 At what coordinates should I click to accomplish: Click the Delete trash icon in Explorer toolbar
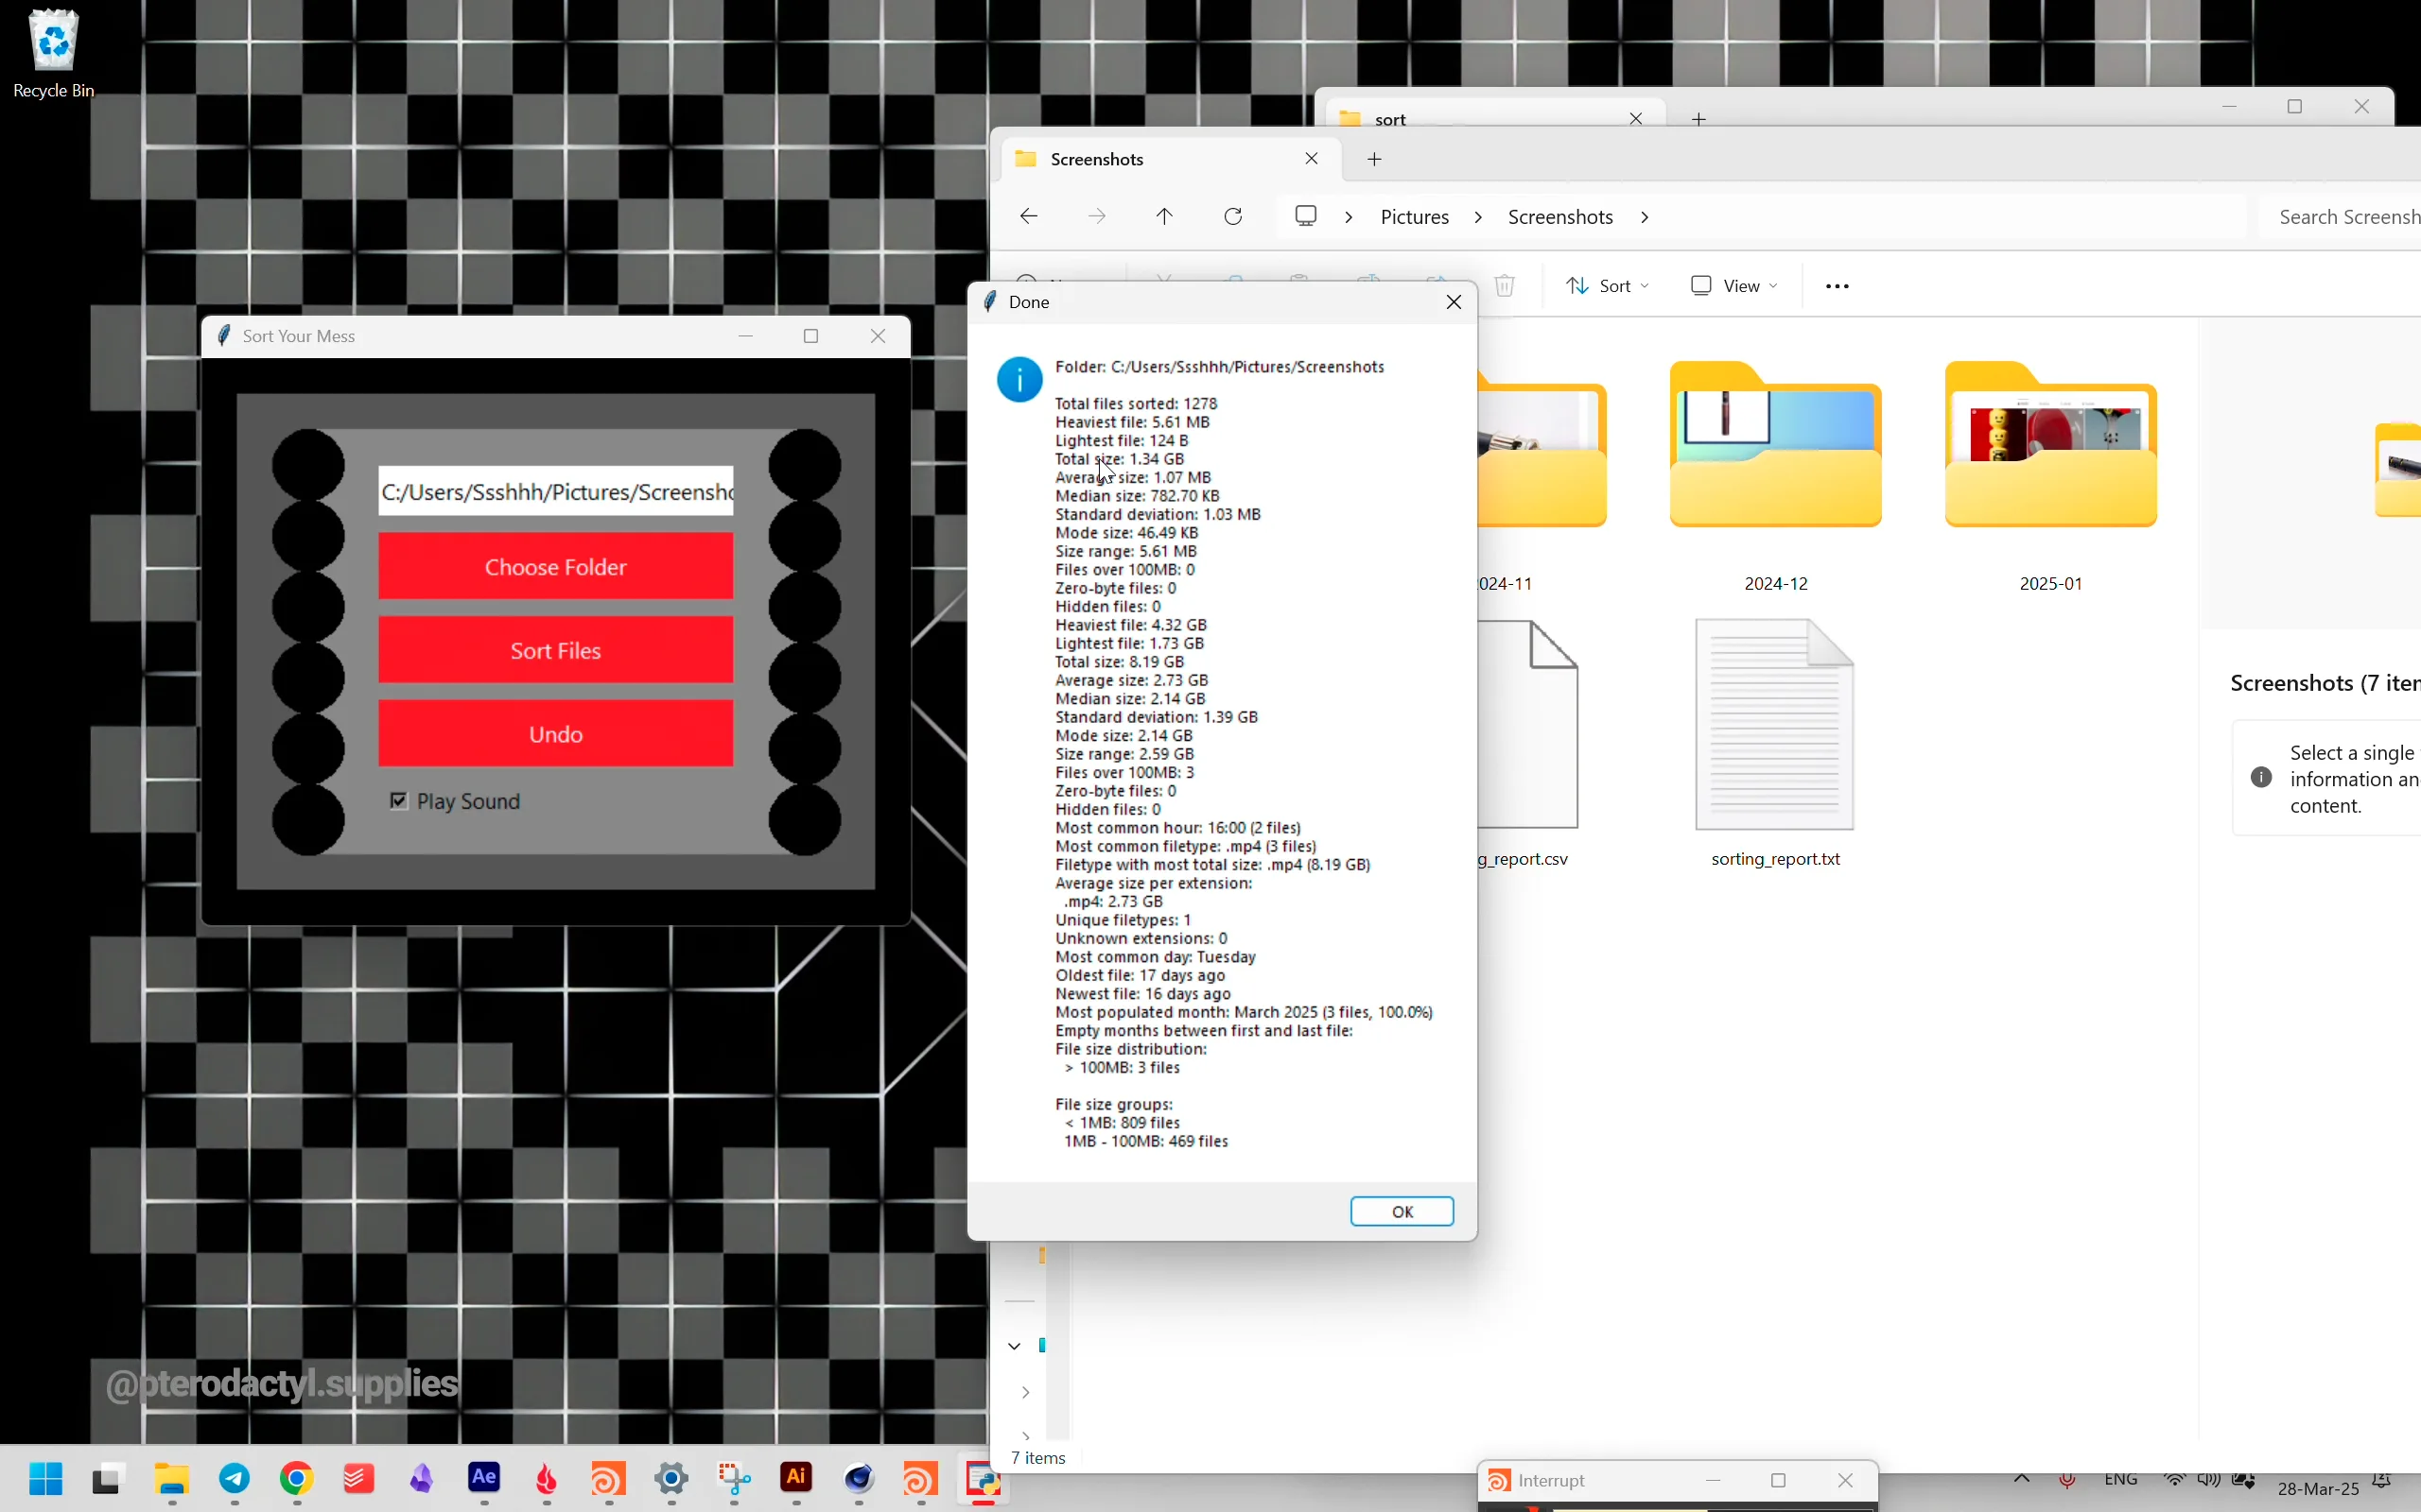point(1505,286)
